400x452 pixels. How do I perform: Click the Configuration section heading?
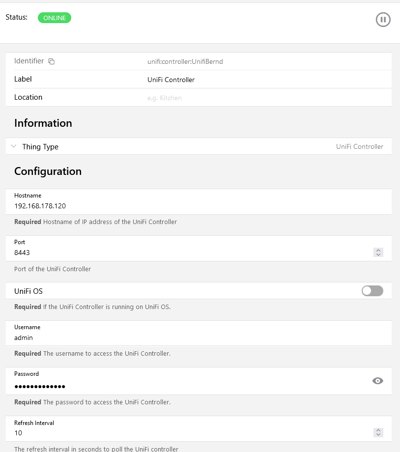pos(48,171)
